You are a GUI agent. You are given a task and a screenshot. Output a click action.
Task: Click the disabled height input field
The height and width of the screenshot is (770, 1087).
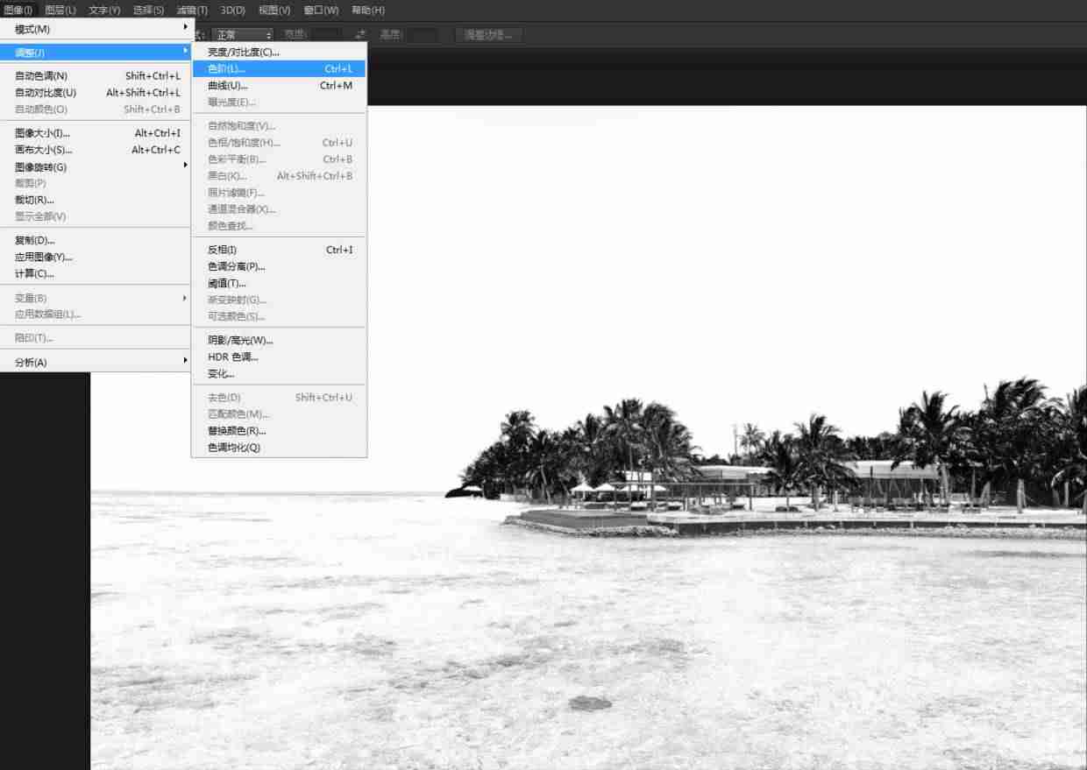(x=423, y=35)
